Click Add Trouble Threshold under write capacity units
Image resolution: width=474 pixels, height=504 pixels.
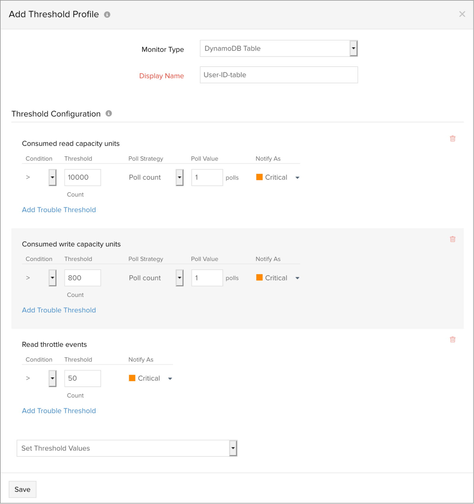pyautogui.click(x=58, y=310)
